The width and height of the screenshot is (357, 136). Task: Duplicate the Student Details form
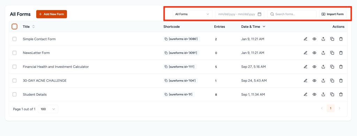tap(332, 95)
